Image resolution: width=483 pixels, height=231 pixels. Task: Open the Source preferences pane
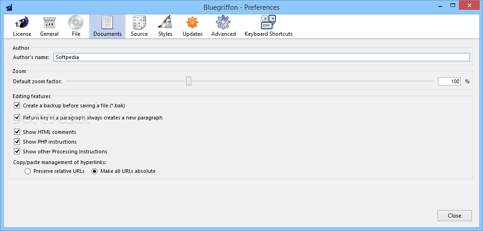point(139,26)
